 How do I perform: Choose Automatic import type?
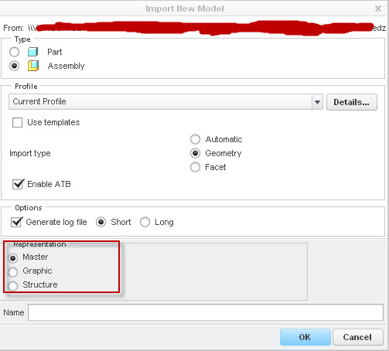point(195,139)
